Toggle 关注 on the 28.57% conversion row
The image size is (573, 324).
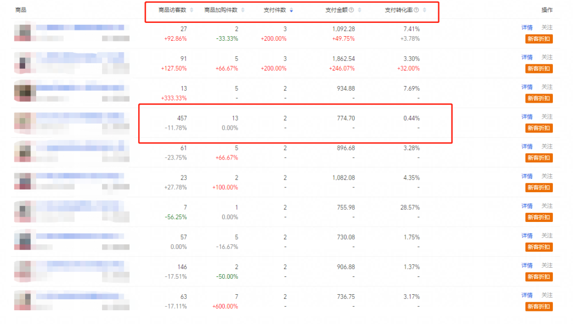click(547, 206)
